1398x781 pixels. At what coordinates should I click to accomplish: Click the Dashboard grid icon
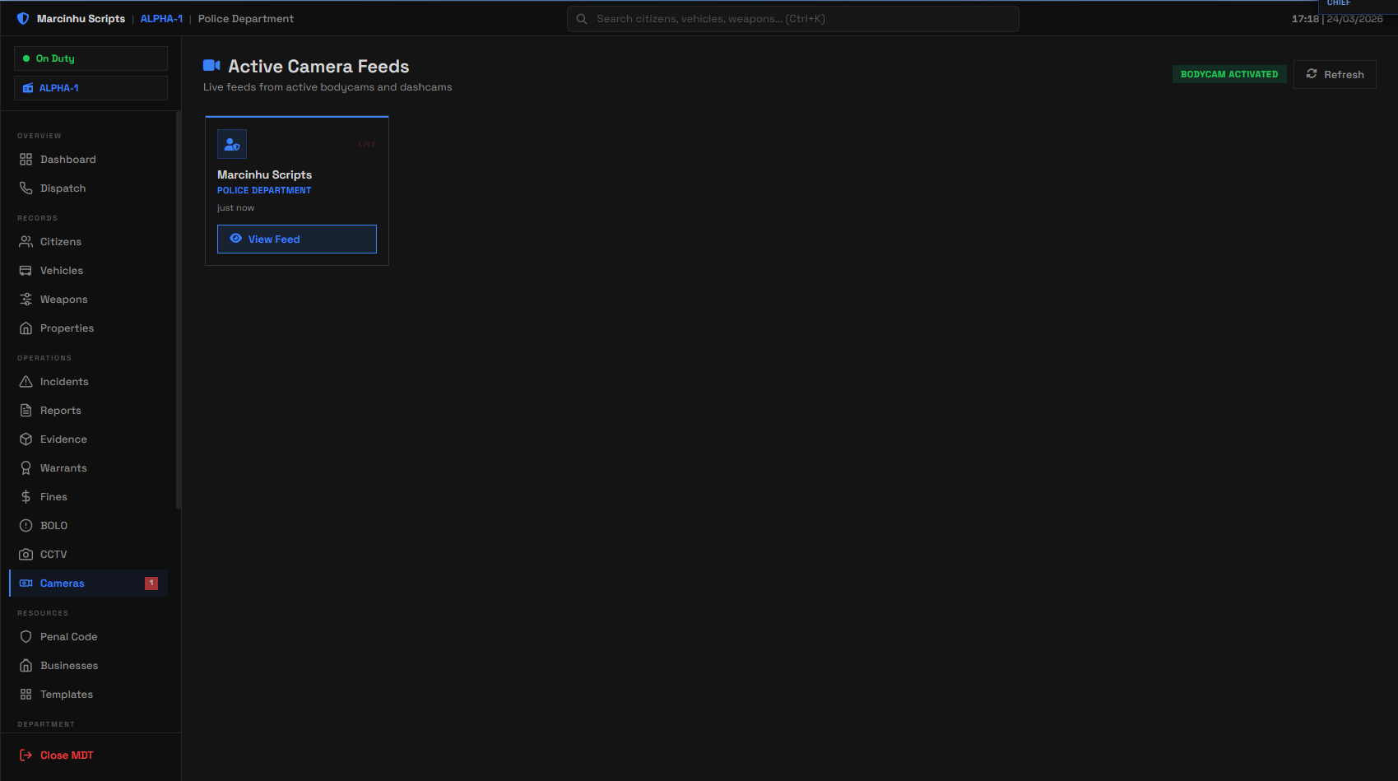click(26, 160)
